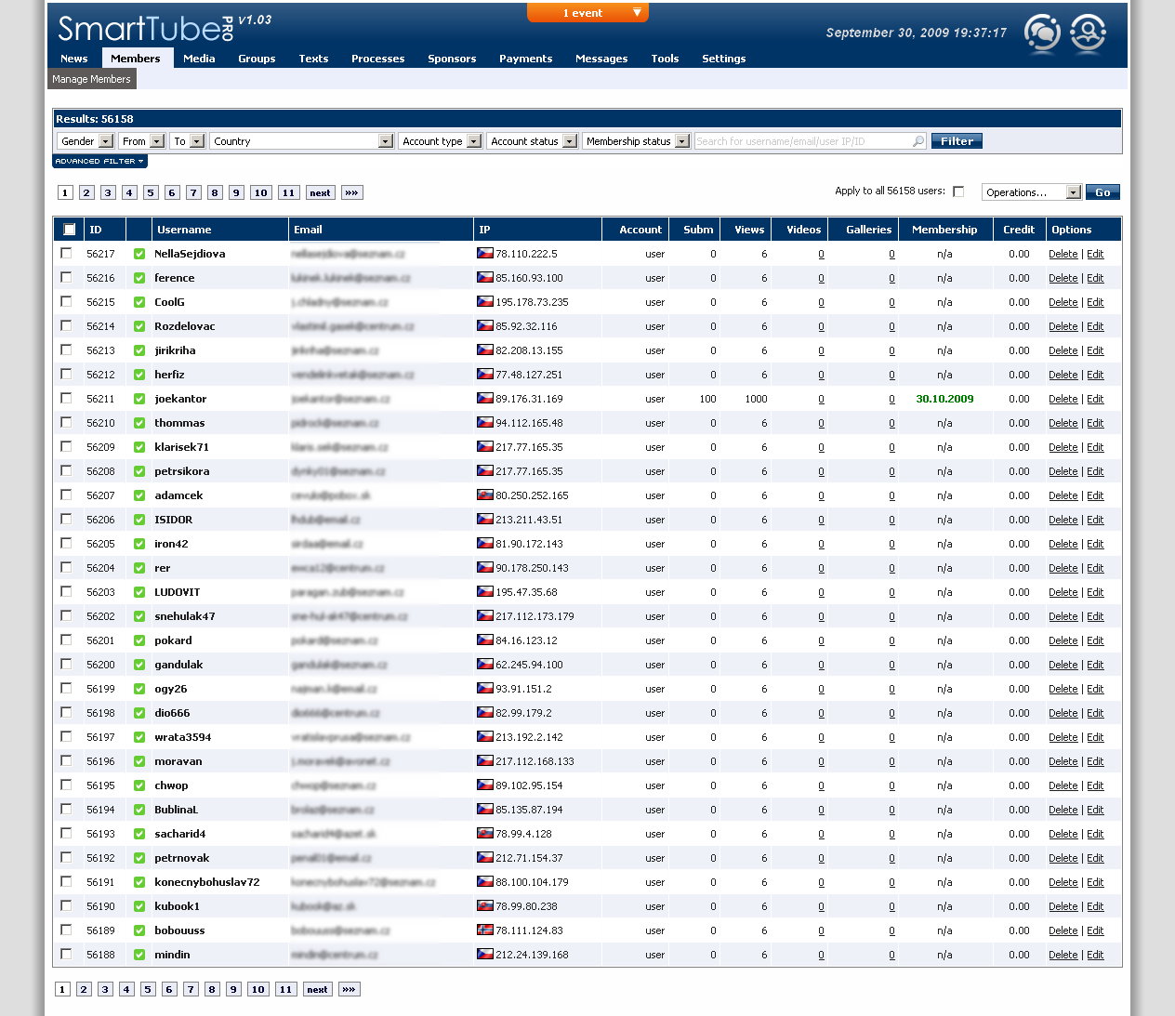
Task: Select checkbox for member ID 56211
Action: pyautogui.click(x=66, y=398)
